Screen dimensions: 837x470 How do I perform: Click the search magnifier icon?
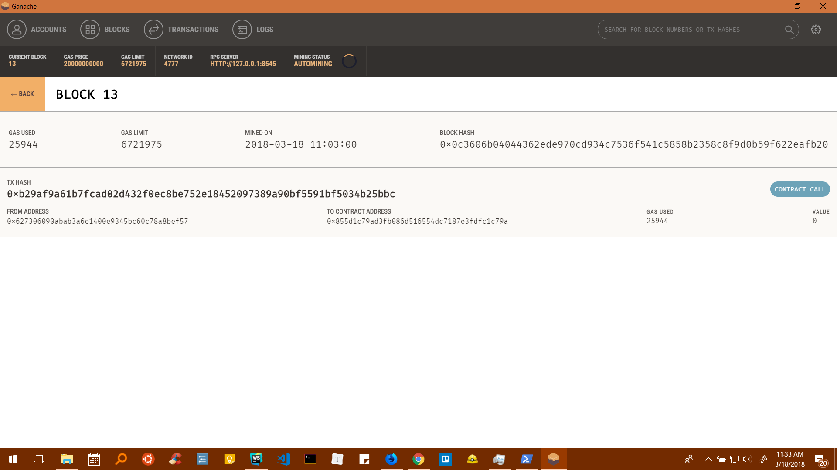(789, 30)
